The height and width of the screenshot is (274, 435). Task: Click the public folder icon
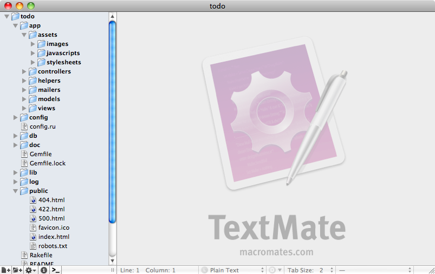24,191
